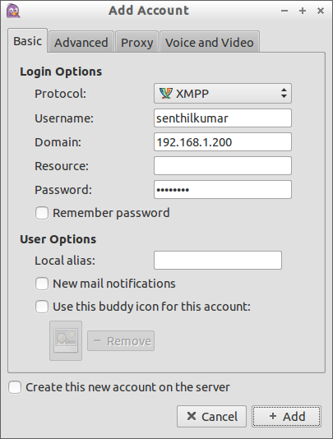This screenshot has height=439, width=333.
Task: Click the Domain input field
Action: pos(223,142)
